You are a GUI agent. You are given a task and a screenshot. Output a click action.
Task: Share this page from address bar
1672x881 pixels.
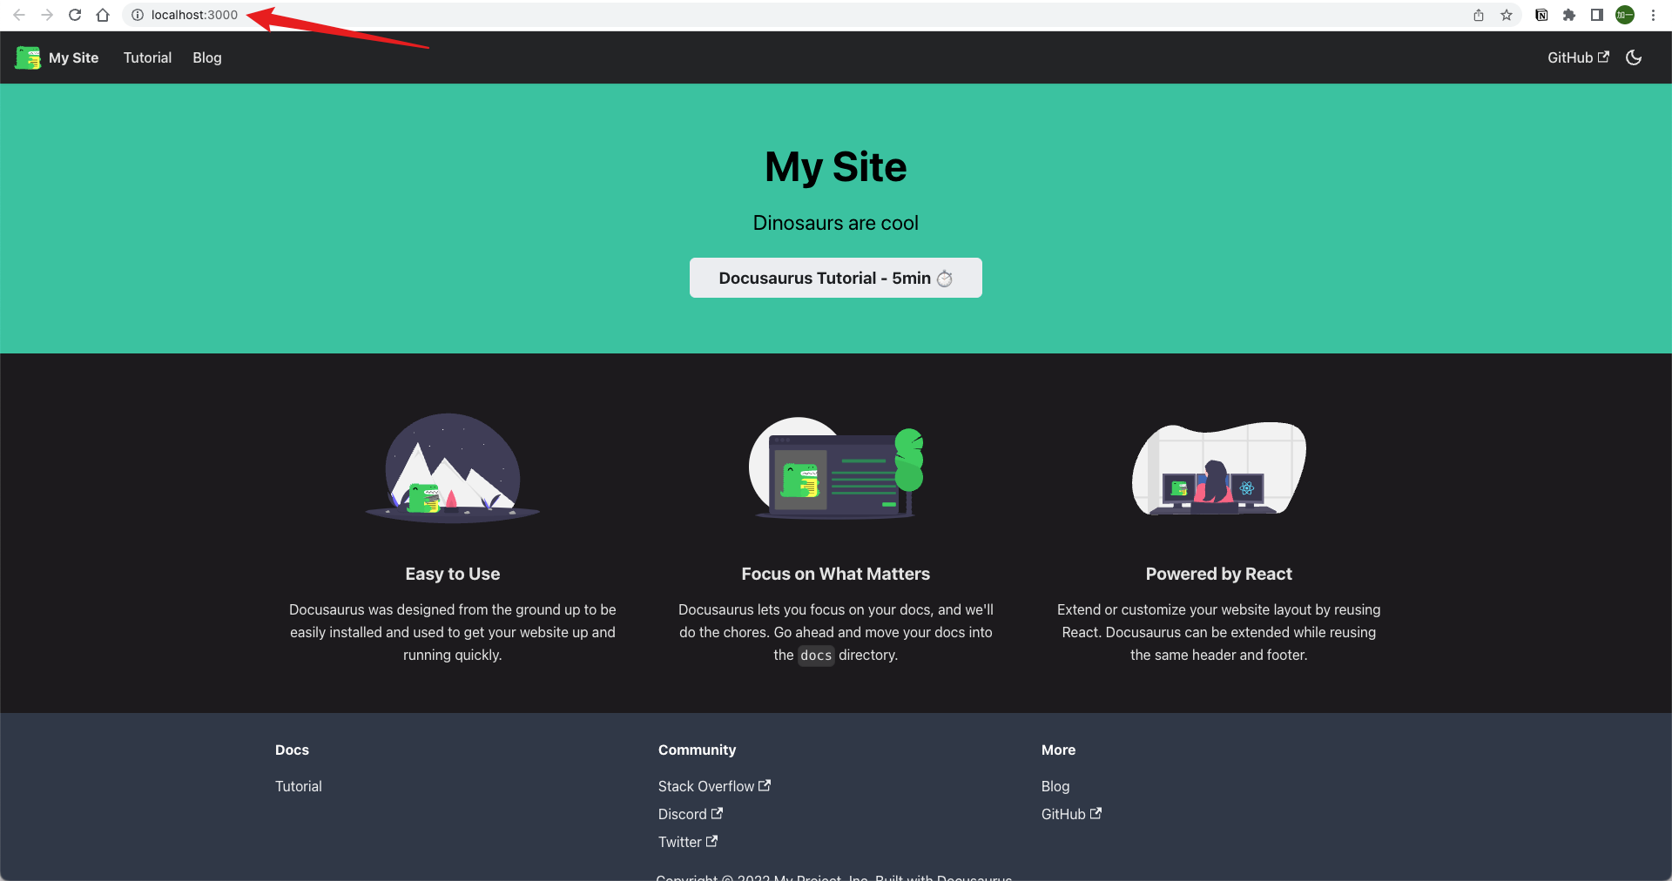(x=1479, y=15)
